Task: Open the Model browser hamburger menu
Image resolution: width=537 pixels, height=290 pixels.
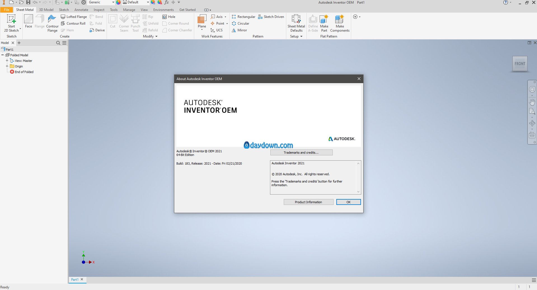Action: point(64,43)
